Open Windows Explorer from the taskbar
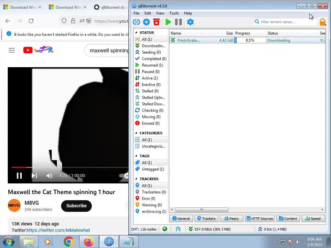Screen dimensions: 331x248 29,242
